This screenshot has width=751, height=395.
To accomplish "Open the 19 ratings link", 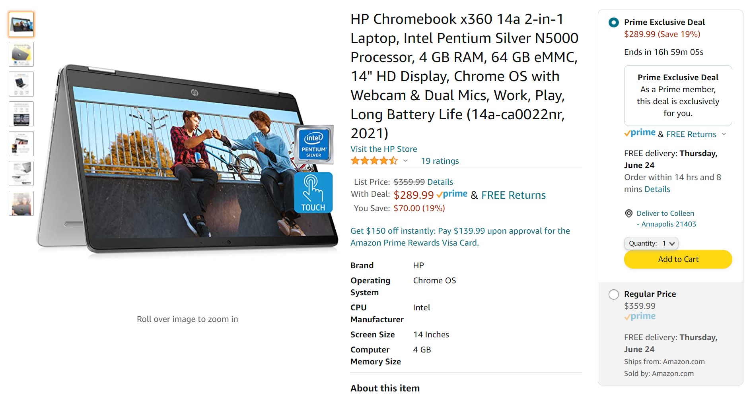I will point(440,161).
